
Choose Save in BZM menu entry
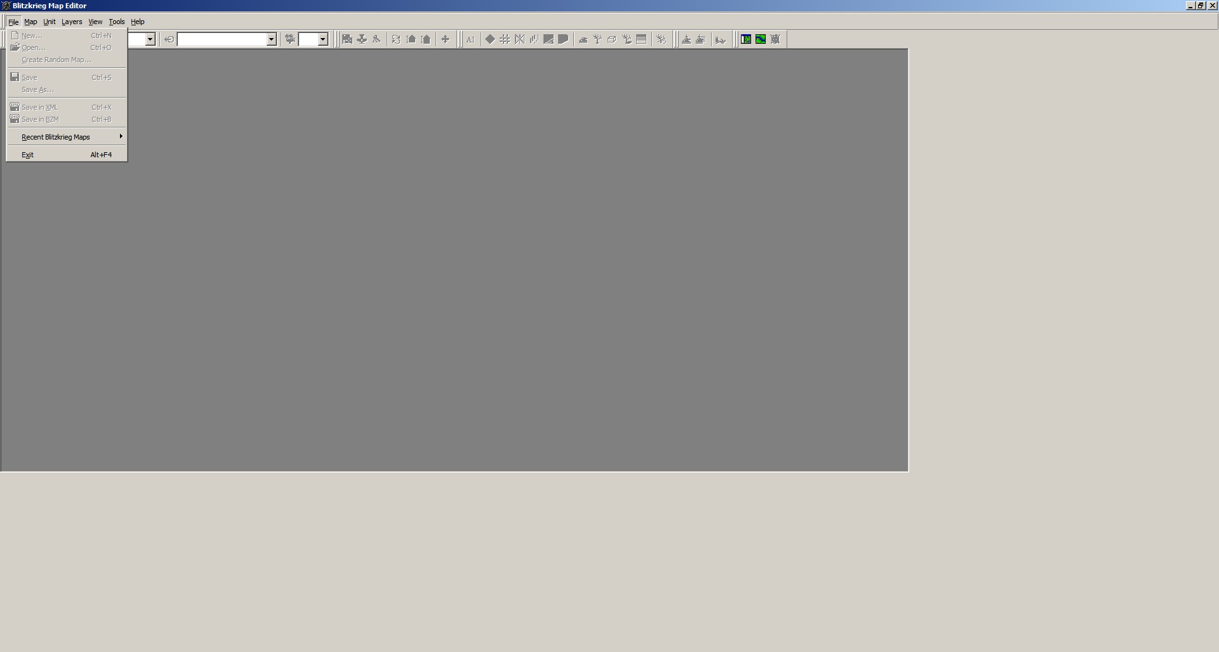pyautogui.click(x=67, y=119)
